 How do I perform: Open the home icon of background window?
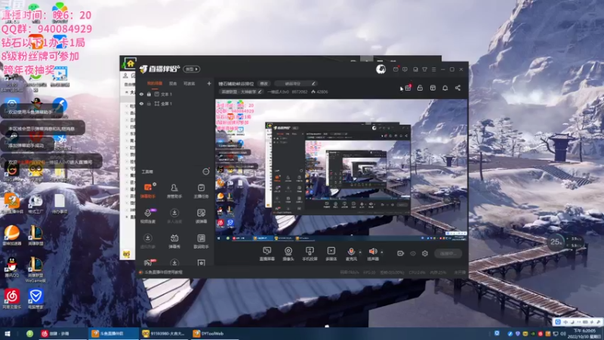130,63
